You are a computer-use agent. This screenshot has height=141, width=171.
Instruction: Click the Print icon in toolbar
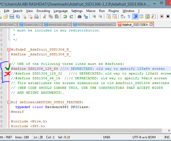coord(36,16)
